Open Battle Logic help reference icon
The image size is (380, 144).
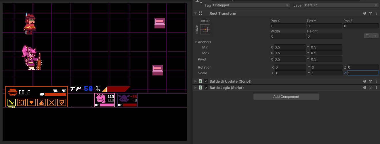[x=365, y=88]
